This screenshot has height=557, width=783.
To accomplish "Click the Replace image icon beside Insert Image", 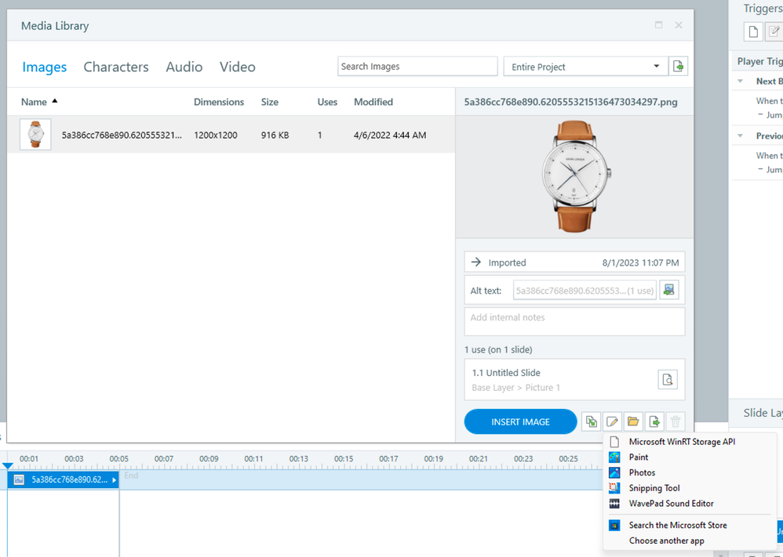I will point(591,422).
